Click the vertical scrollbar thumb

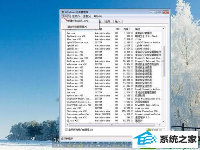[x=163, y=61]
